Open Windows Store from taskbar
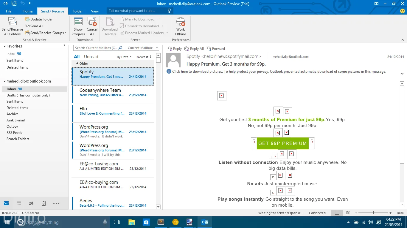 [x=146, y=222]
